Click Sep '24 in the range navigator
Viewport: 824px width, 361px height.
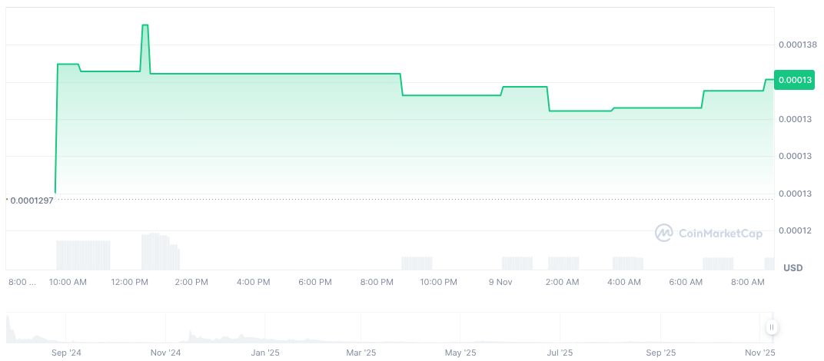65,353
